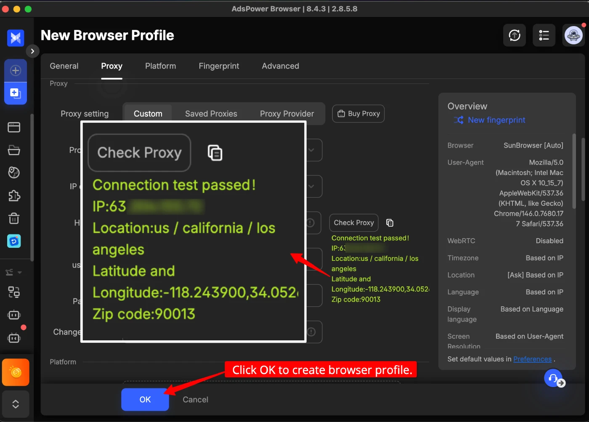Click the 'Based on Language' value
Image resolution: width=589 pixels, height=422 pixels.
[532, 309]
